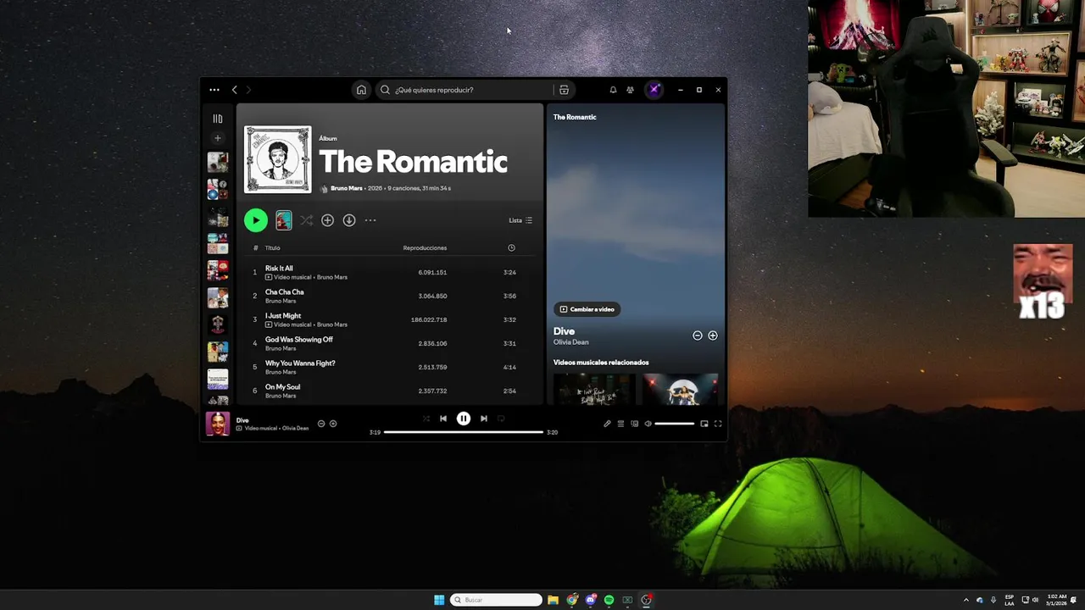Click Olivia Dean in the player bar

tap(295, 429)
